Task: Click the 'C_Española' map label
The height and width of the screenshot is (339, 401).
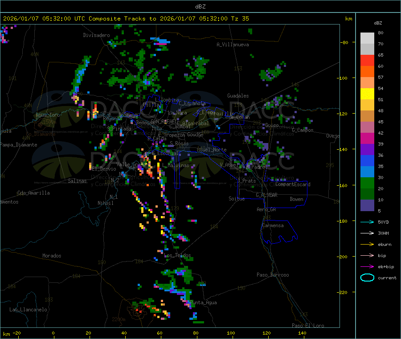Action: 192,103
